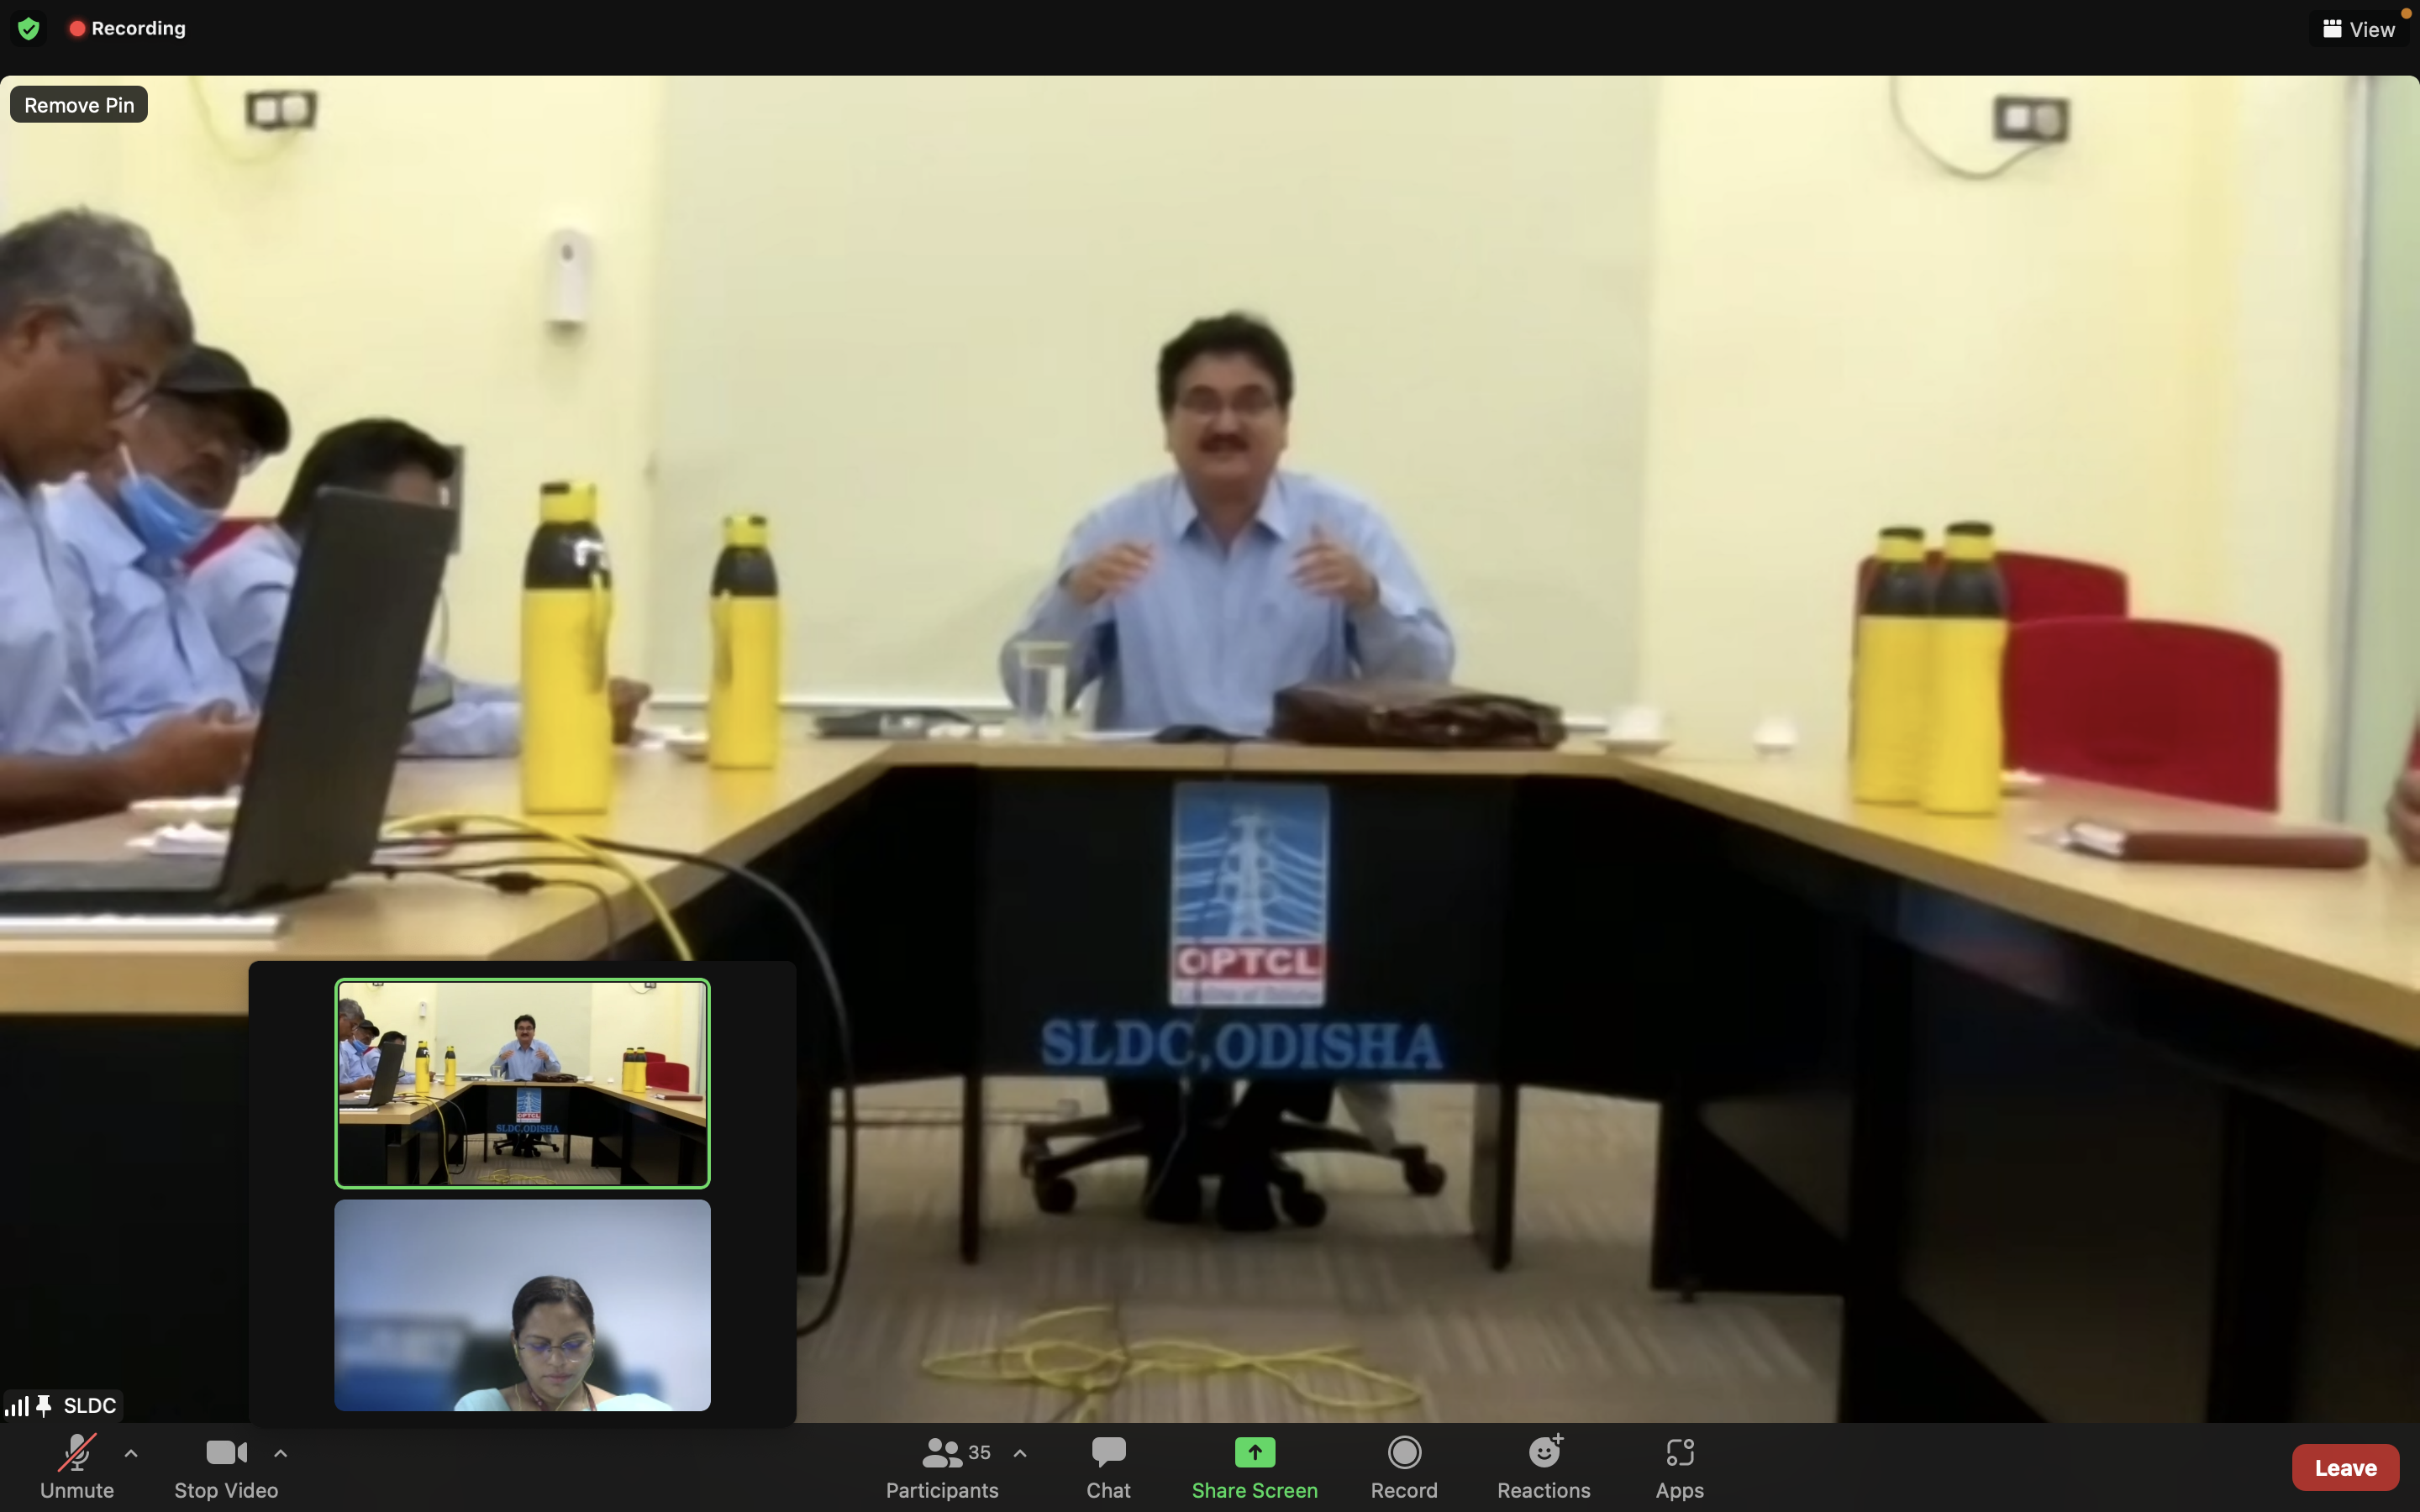Toggle Stop Video camera

(226, 1453)
